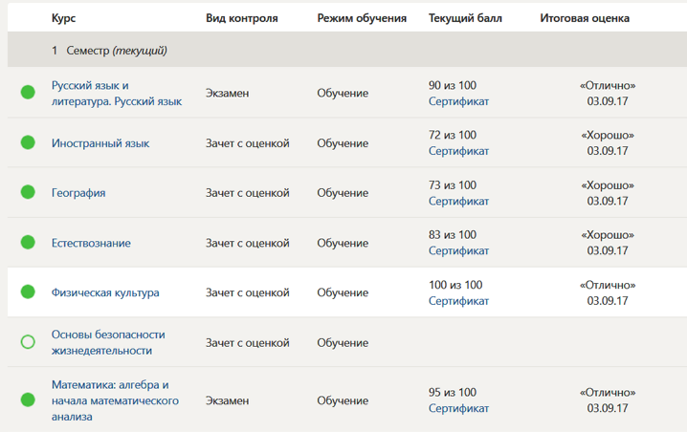
Task: Collapse the 1 Семестр (текущий) section header
Action: (x=109, y=50)
